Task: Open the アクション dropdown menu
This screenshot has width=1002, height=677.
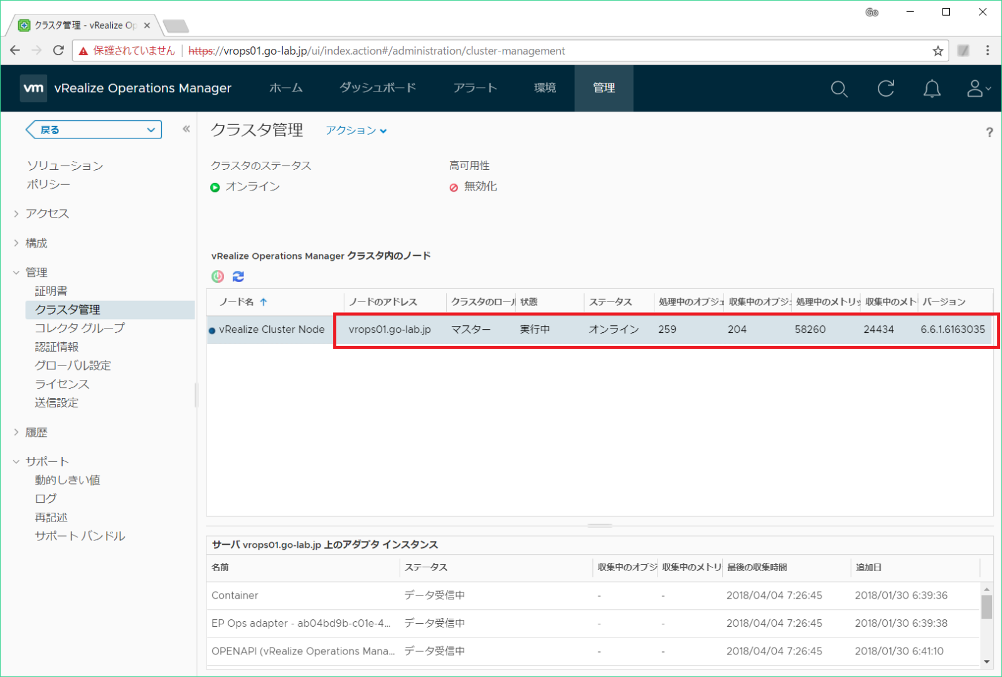Action: click(356, 130)
